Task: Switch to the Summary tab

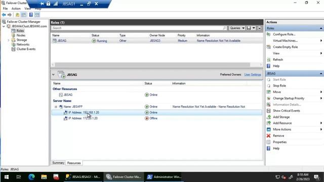Action: [58, 163]
